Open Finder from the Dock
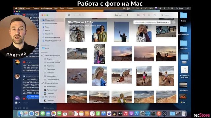 [20, 114]
